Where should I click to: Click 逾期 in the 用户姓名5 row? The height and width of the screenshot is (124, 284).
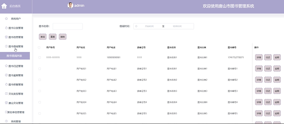(277, 113)
